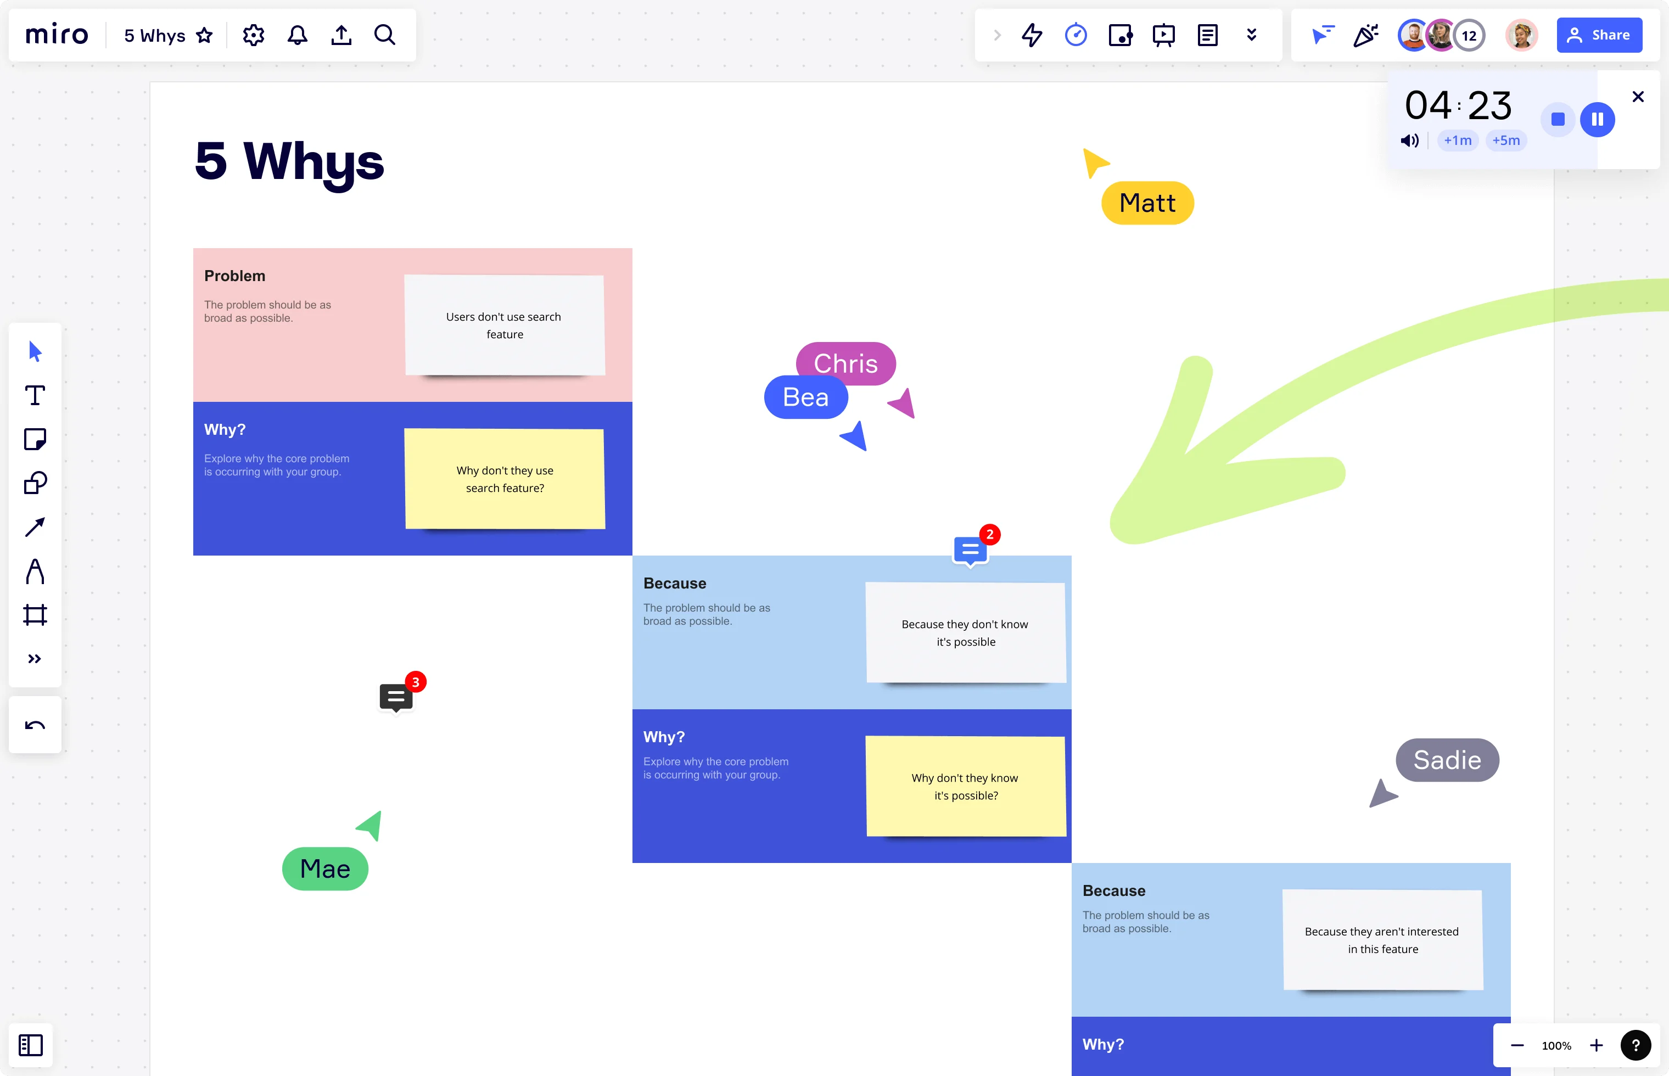Expand the more tools chevron in sidebar
Image resolution: width=1669 pixels, height=1076 pixels.
click(35, 658)
